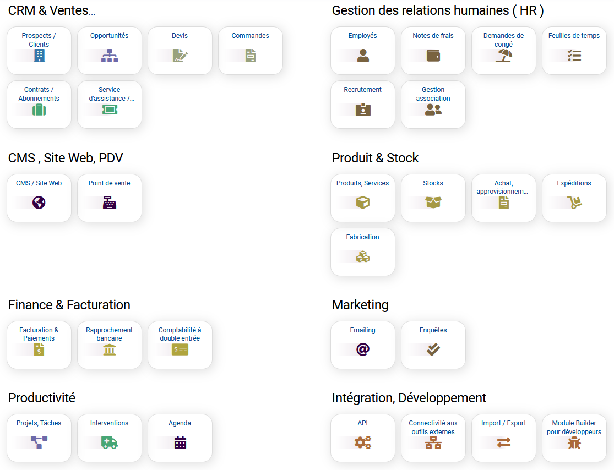Open the Opportunités hierarchy icon

[110, 56]
